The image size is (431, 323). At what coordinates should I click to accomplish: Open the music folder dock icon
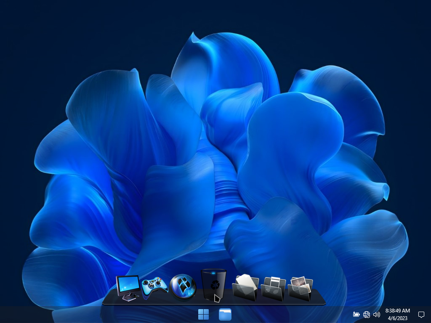tap(273, 289)
